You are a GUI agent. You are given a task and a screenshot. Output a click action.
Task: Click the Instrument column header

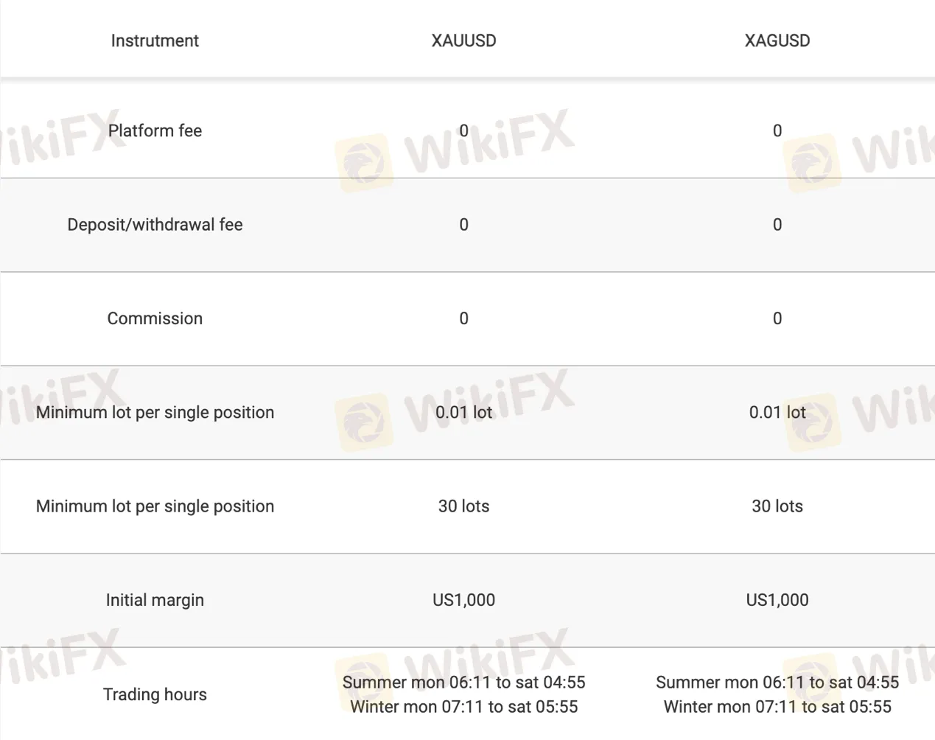coord(155,41)
